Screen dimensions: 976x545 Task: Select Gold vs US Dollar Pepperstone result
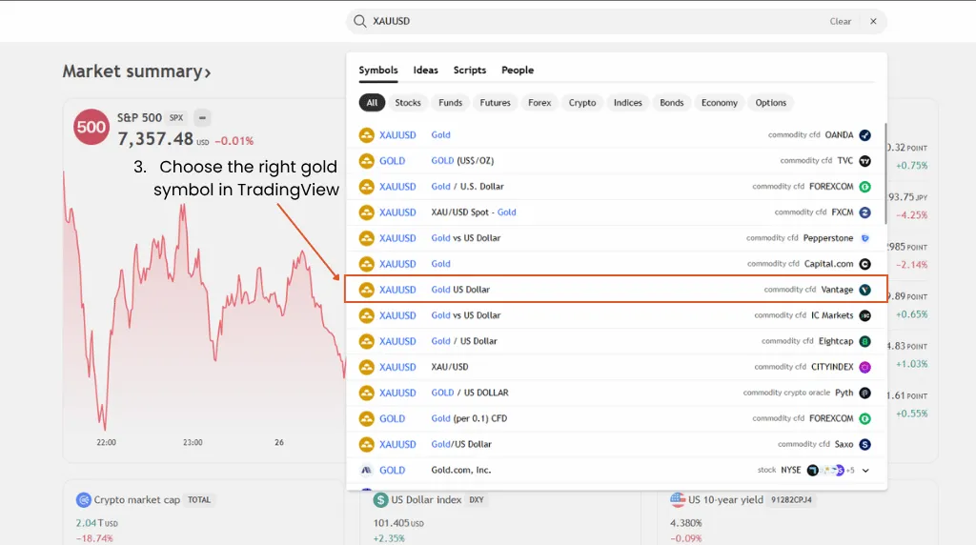(x=617, y=238)
